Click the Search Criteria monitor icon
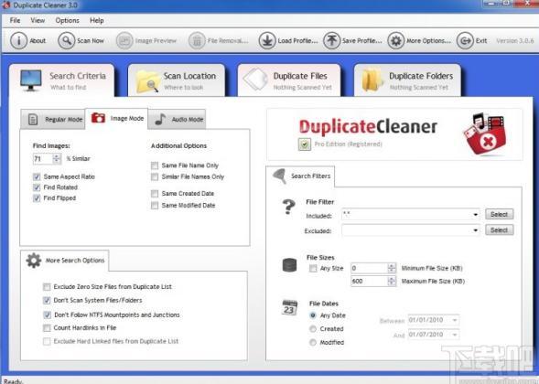 [31, 80]
